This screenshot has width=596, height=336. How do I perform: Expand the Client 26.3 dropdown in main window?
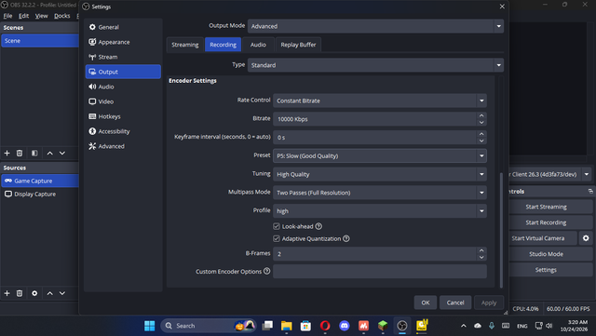click(x=587, y=174)
